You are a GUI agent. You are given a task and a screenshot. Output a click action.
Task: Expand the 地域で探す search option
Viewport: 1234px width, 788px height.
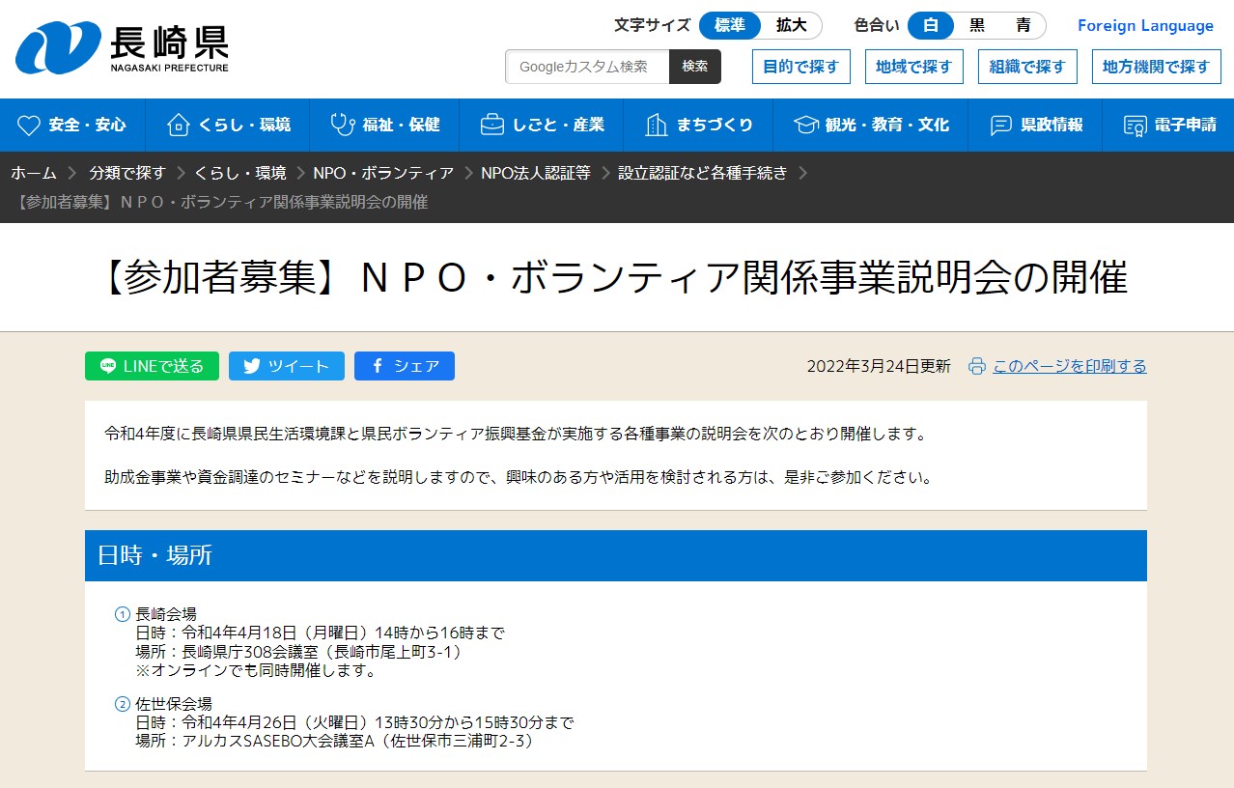pos(913,67)
